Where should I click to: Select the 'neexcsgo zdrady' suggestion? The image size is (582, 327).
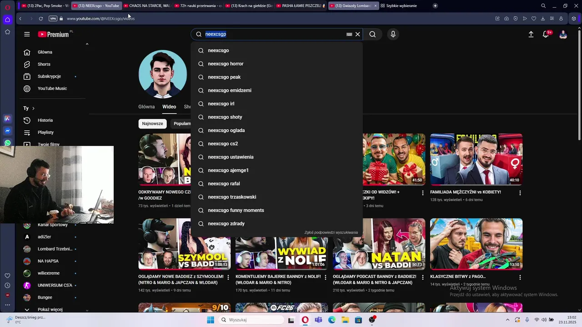tap(276, 223)
